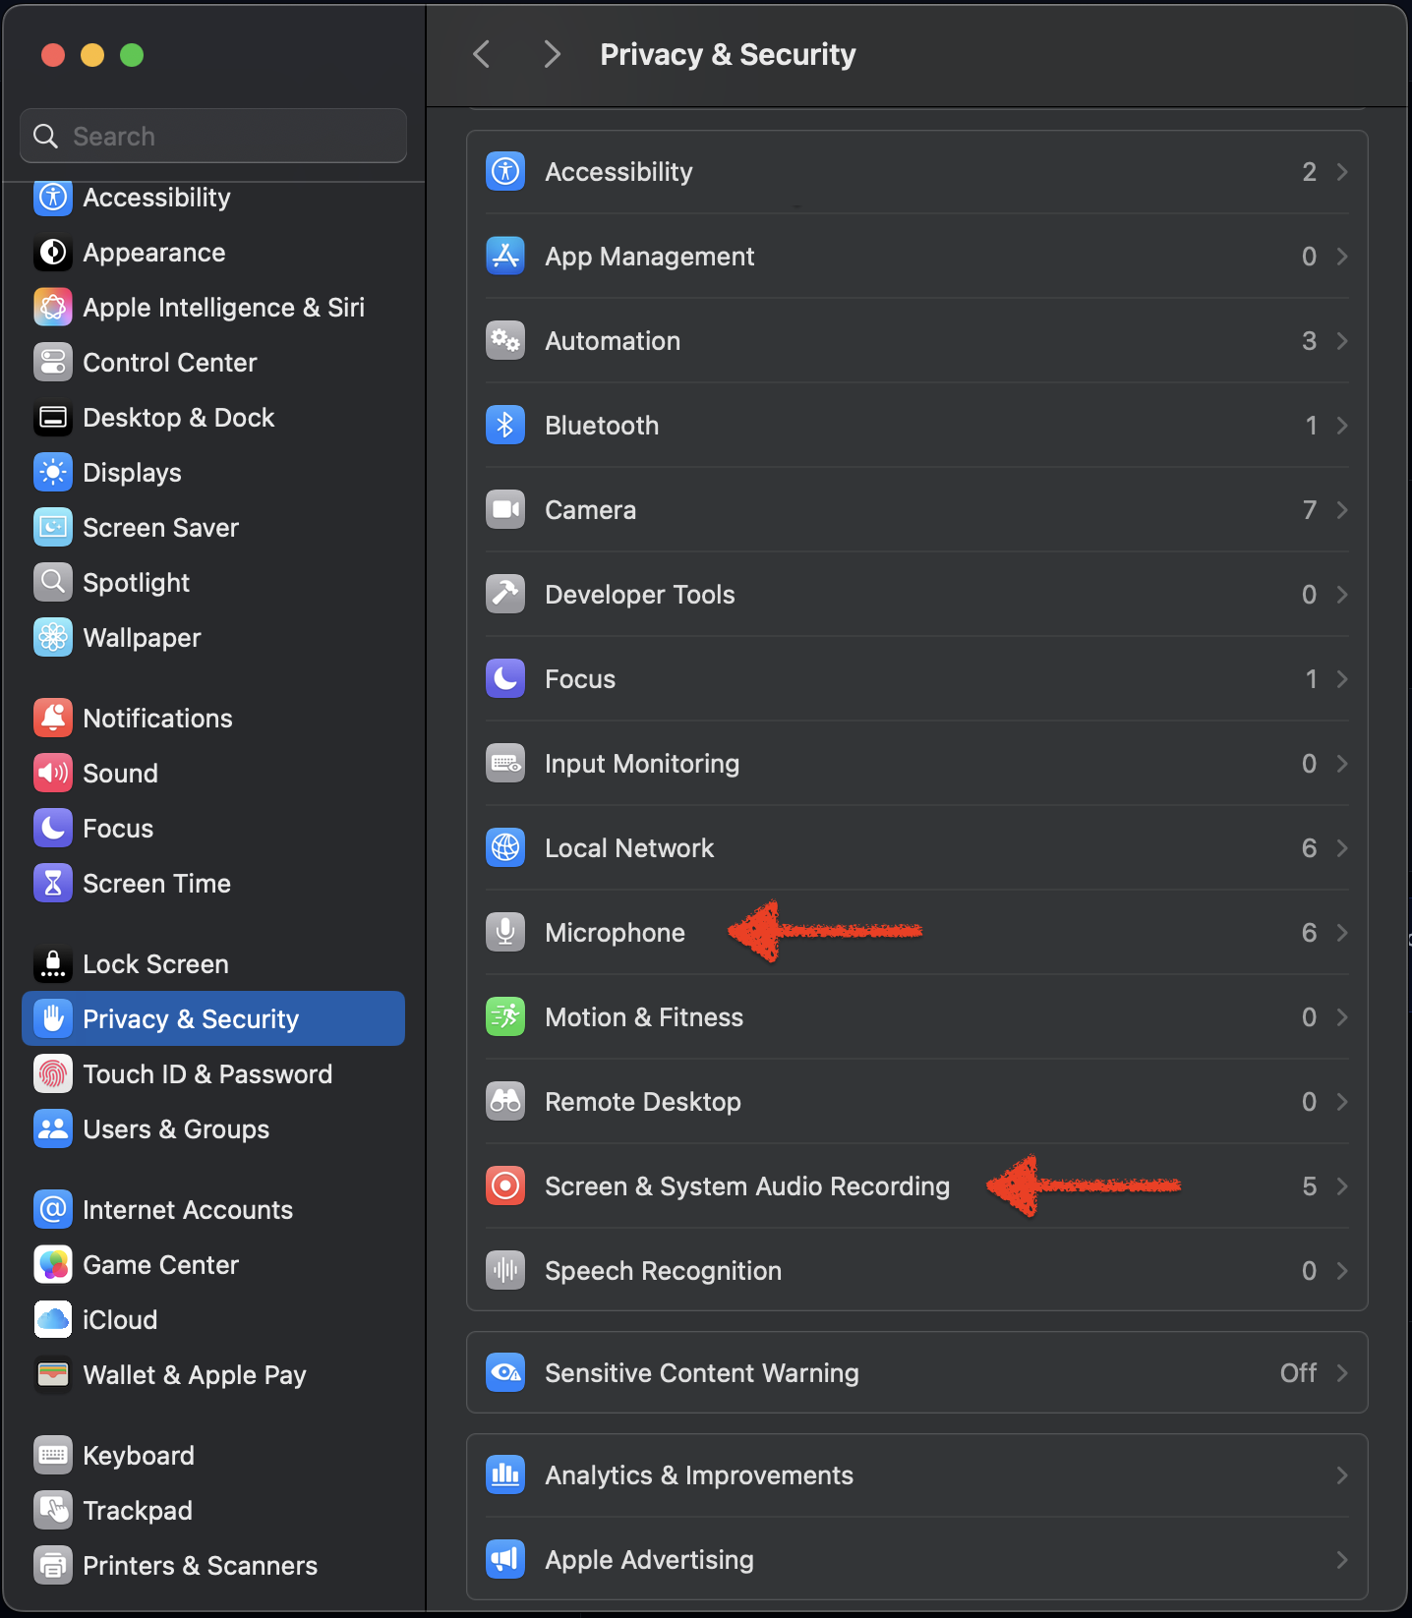Click the Control Center sidebar icon

pyautogui.click(x=53, y=363)
